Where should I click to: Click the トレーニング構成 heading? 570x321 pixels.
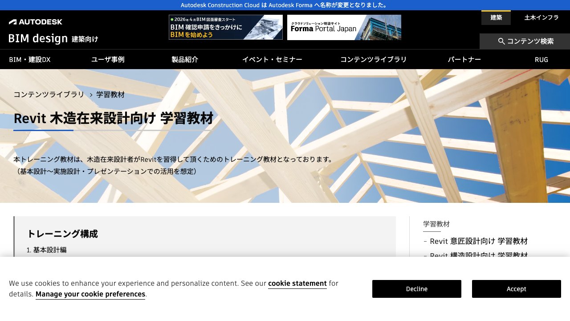point(62,234)
